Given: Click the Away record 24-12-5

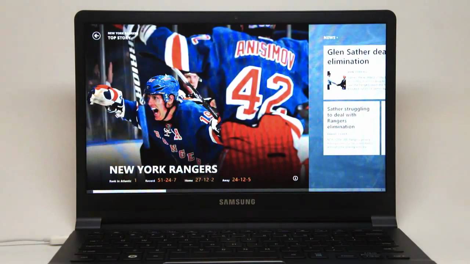Looking at the screenshot, I should point(241,180).
